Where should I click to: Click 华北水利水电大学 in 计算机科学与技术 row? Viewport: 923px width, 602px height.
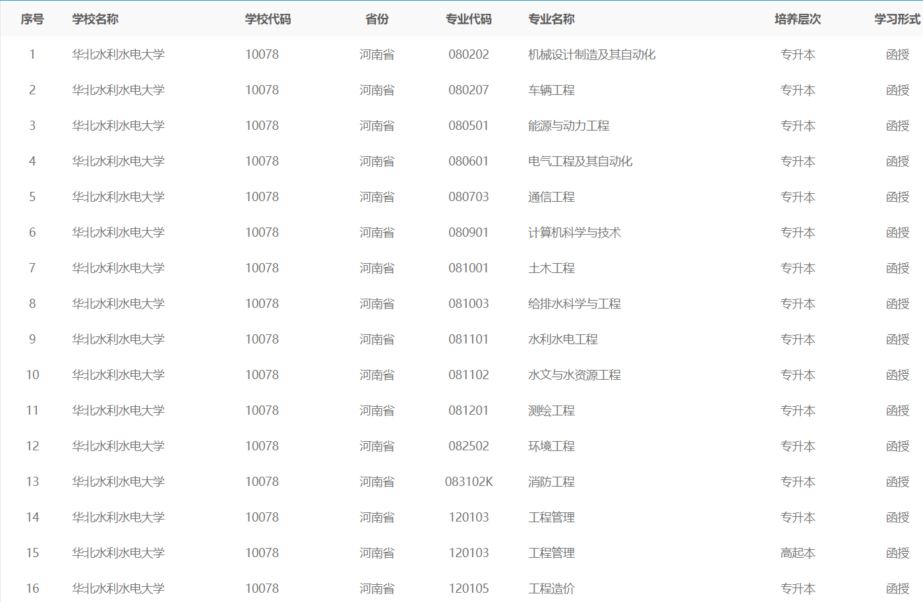click(x=118, y=233)
